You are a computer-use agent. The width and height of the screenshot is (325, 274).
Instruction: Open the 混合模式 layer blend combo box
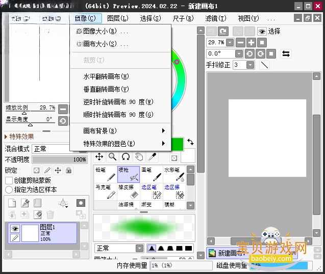(60, 149)
